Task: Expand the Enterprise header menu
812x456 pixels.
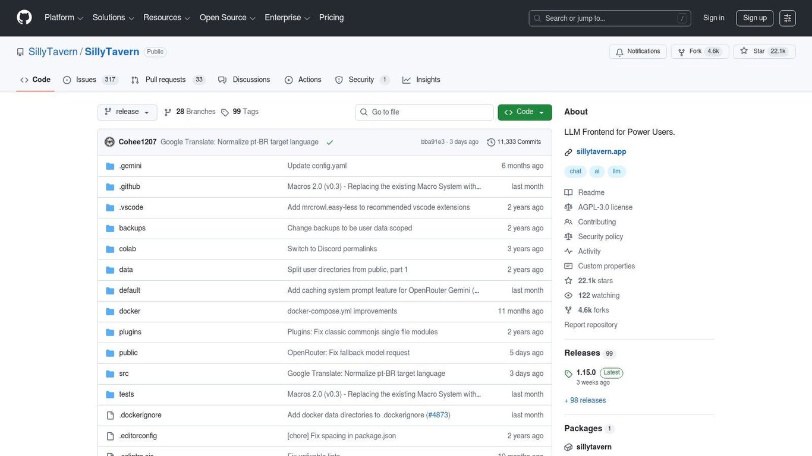Action: tap(287, 18)
